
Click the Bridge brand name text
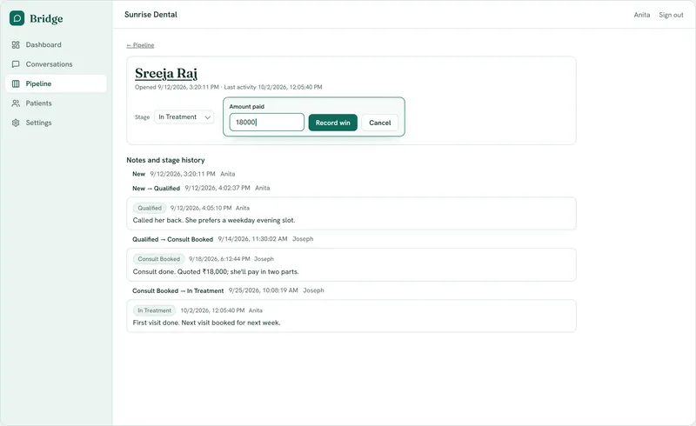coord(46,18)
